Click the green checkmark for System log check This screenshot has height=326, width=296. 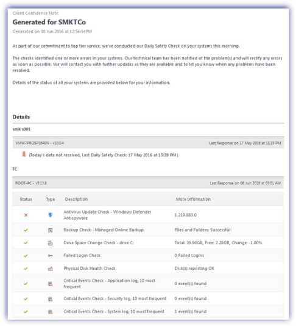26,312
